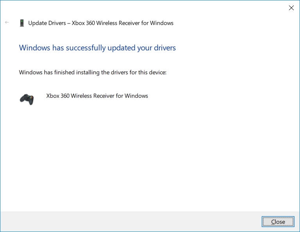Select 'Windows has successfully updated your drivers' heading

[97, 48]
